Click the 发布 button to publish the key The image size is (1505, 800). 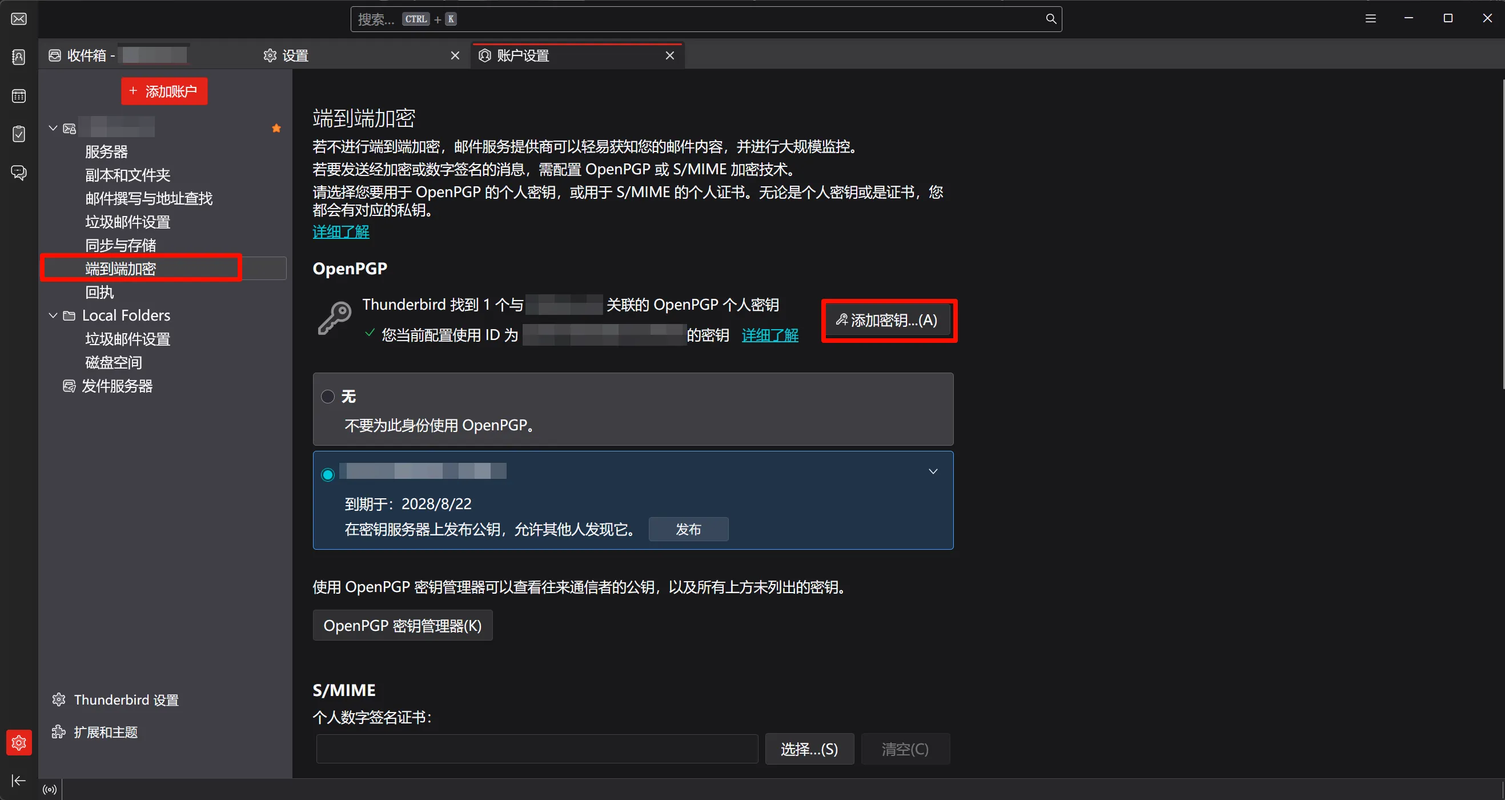tap(688, 529)
